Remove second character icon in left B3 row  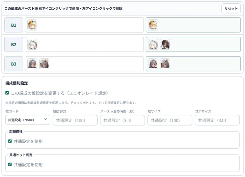(44, 64)
